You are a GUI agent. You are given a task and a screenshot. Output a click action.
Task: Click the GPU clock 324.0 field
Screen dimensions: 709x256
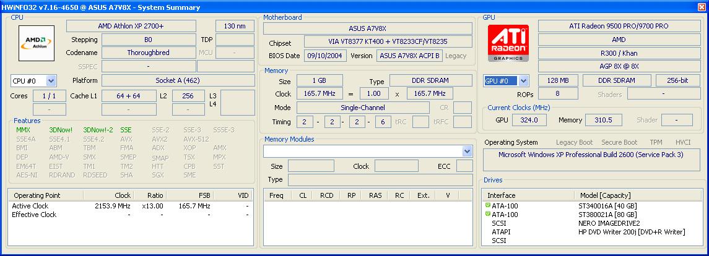pos(529,120)
